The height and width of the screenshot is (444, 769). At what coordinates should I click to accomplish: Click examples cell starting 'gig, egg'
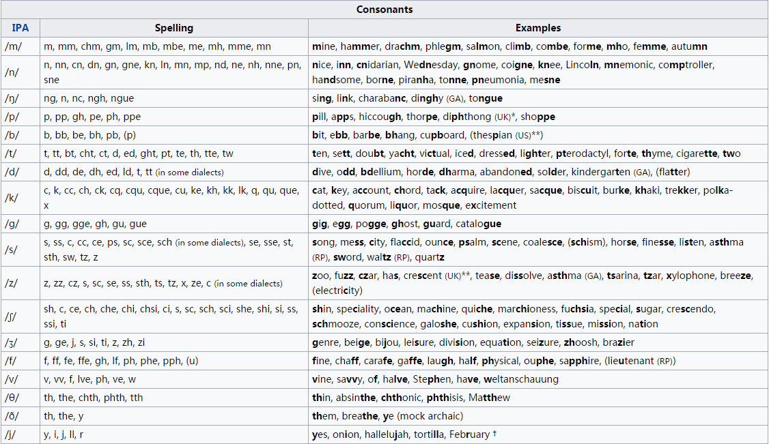click(538, 224)
